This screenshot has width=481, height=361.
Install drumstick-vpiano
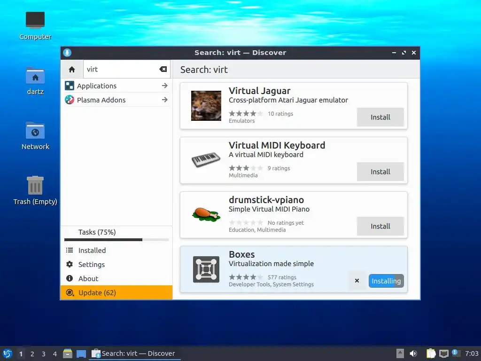(380, 226)
